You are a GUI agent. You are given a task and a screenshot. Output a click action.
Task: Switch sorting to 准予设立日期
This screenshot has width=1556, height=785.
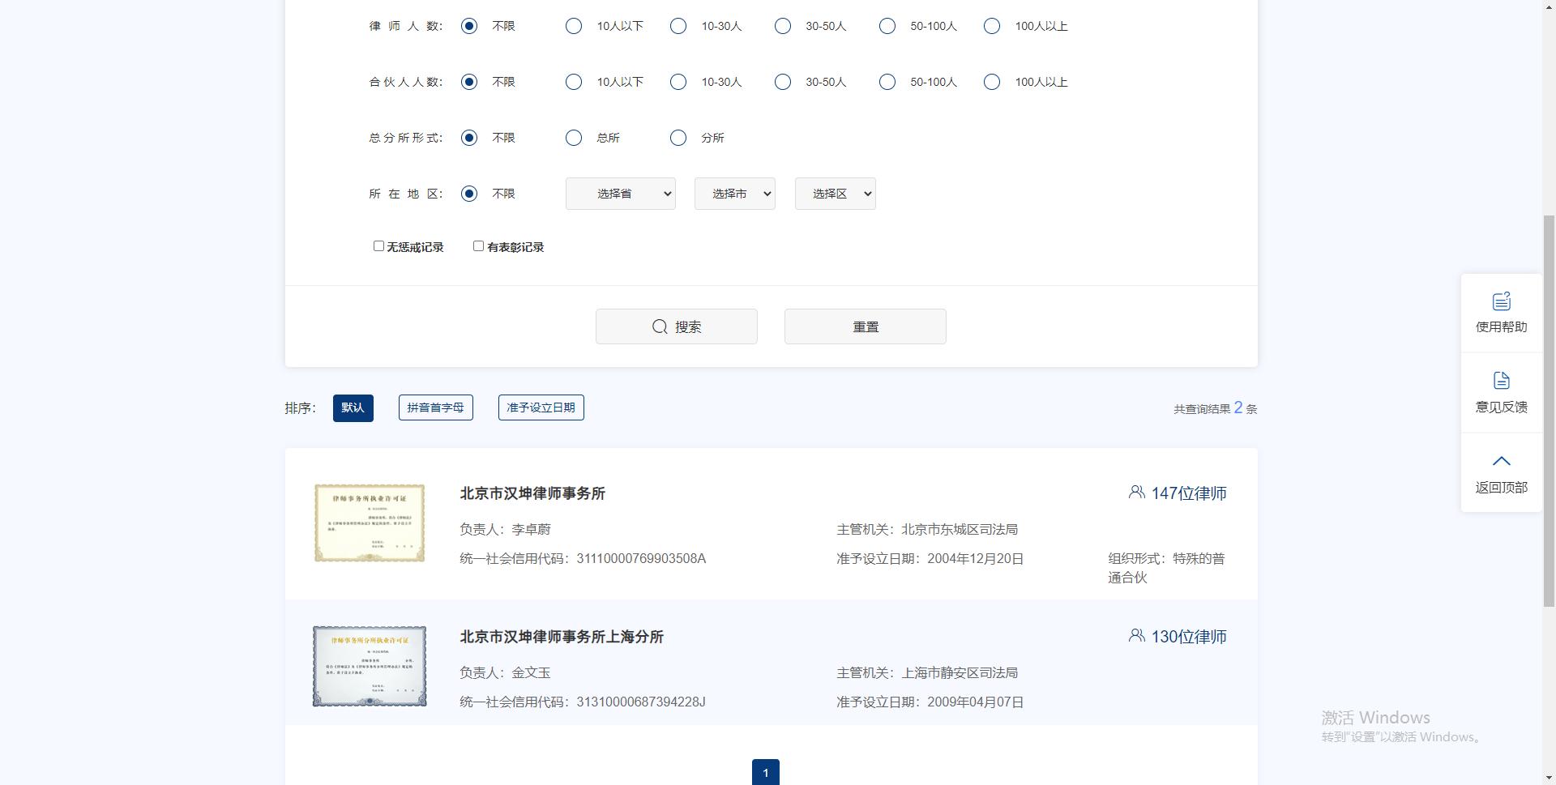tap(541, 407)
